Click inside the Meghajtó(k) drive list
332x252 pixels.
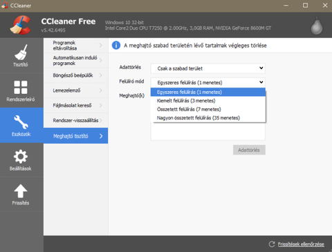(x=208, y=131)
